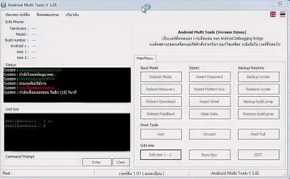The width and height of the screenshot is (290, 179).
Task: Open the second Thai menu (contact)
Action: click(x=48, y=15)
